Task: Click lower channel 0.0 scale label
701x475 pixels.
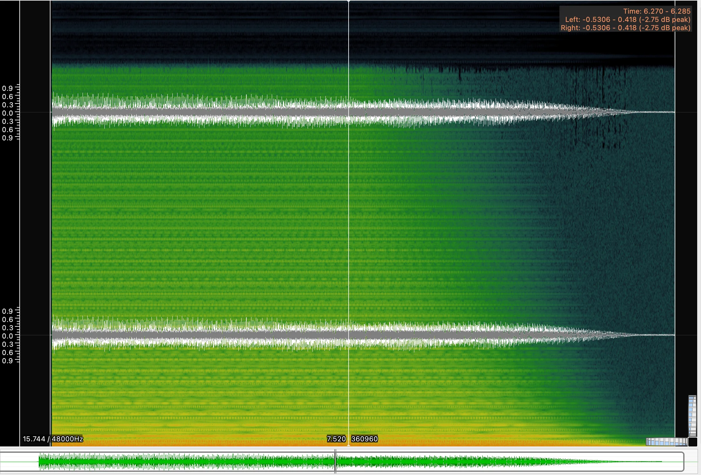Action: coord(7,336)
